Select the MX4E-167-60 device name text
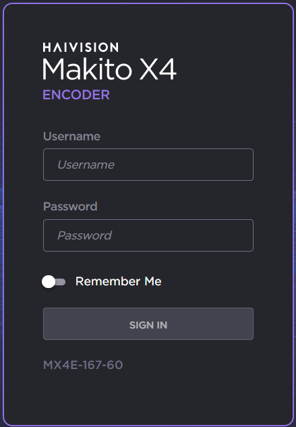This screenshot has height=427, width=296. pyautogui.click(x=83, y=365)
